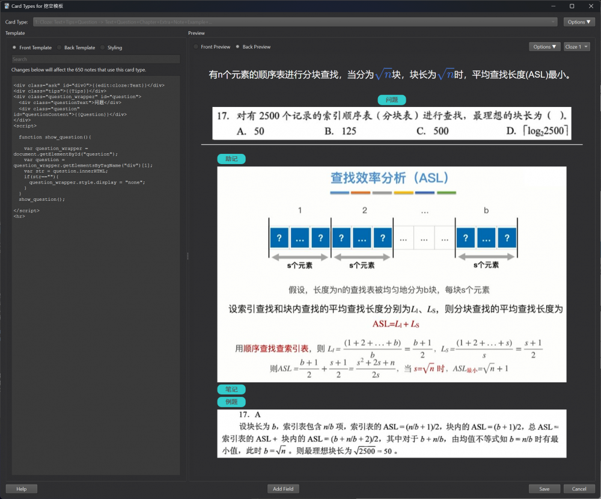
Task: Open the preview Options dropdown
Action: coord(545,47)
